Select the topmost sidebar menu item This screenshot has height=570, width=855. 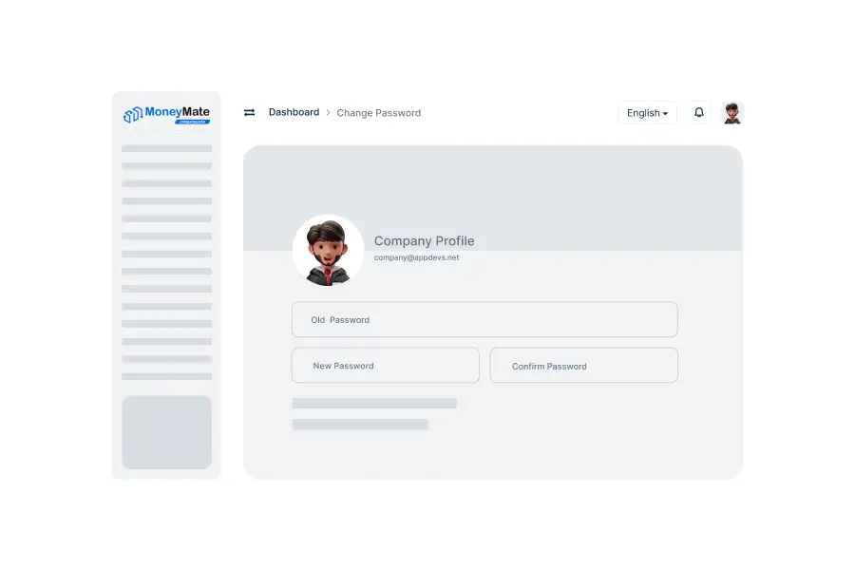(166, 149)
